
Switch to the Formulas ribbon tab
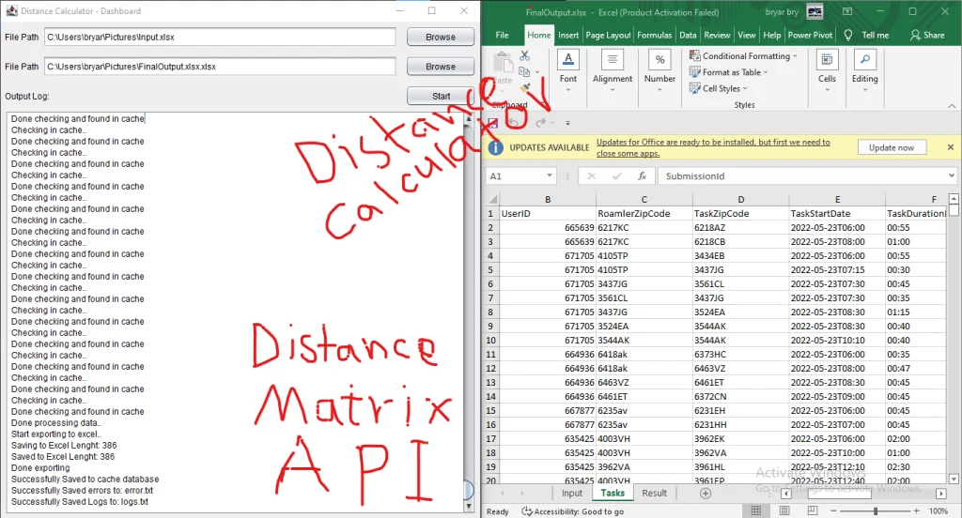point(655,35)
